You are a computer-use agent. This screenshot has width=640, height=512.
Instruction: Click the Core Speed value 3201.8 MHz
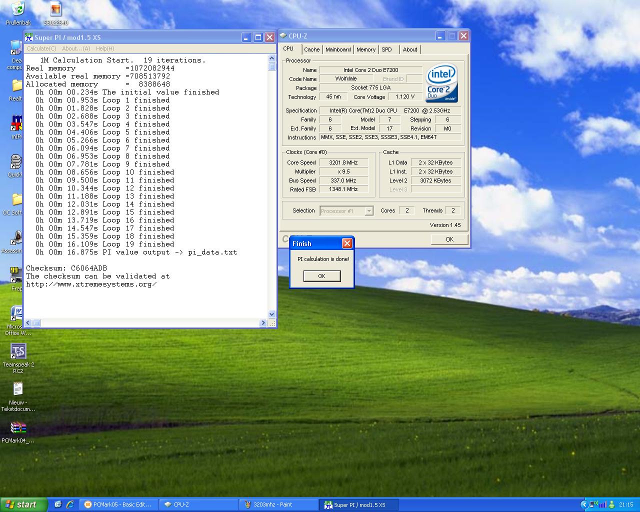(343, 162)
